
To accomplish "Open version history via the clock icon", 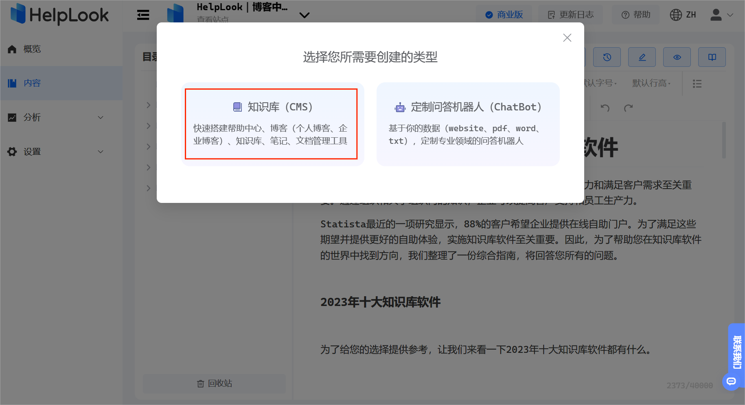I will click(607, 57).
